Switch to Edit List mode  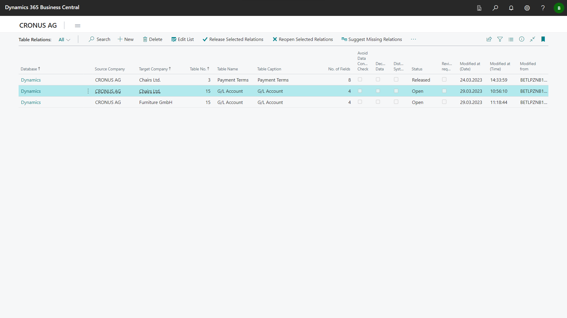click(183, 39)
